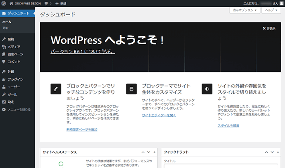Viewport: 285px width, 168px height.
Task: Open the 外観 menu label
Action: [x=11, y=72]
